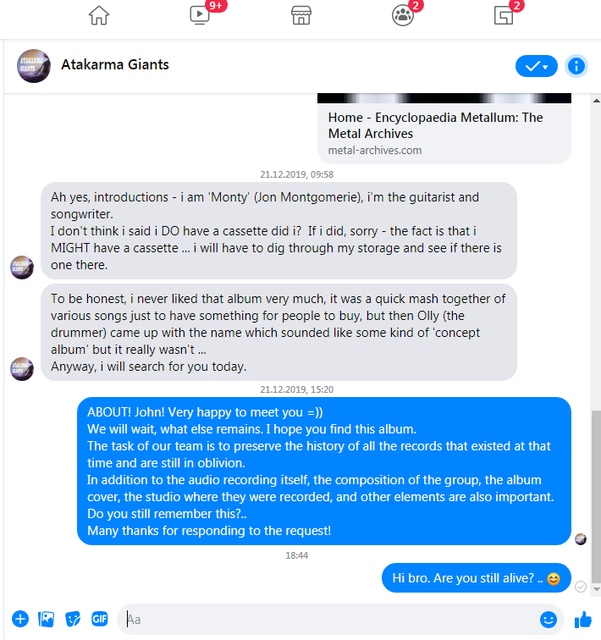Click the Atakarma Giants page avatar
601x640 pixels.
[x=34, y=66]
